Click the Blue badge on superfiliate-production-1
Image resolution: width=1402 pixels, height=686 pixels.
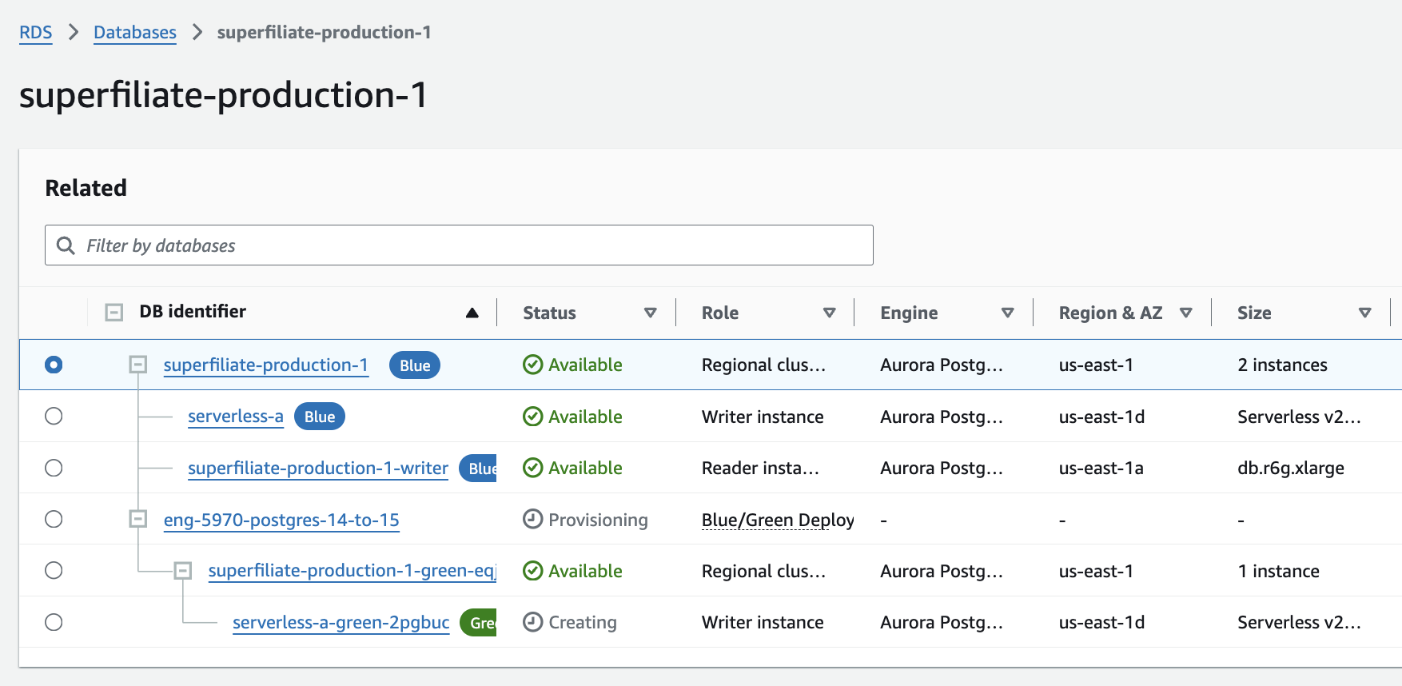pyautogui.click(x=415, y=365)
